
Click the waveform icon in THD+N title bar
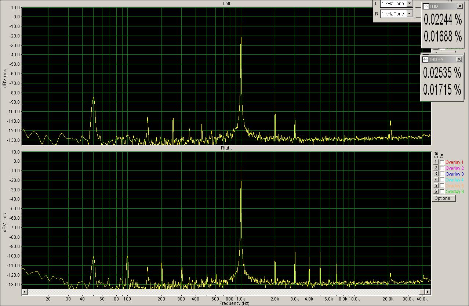[x=425, y=60]
